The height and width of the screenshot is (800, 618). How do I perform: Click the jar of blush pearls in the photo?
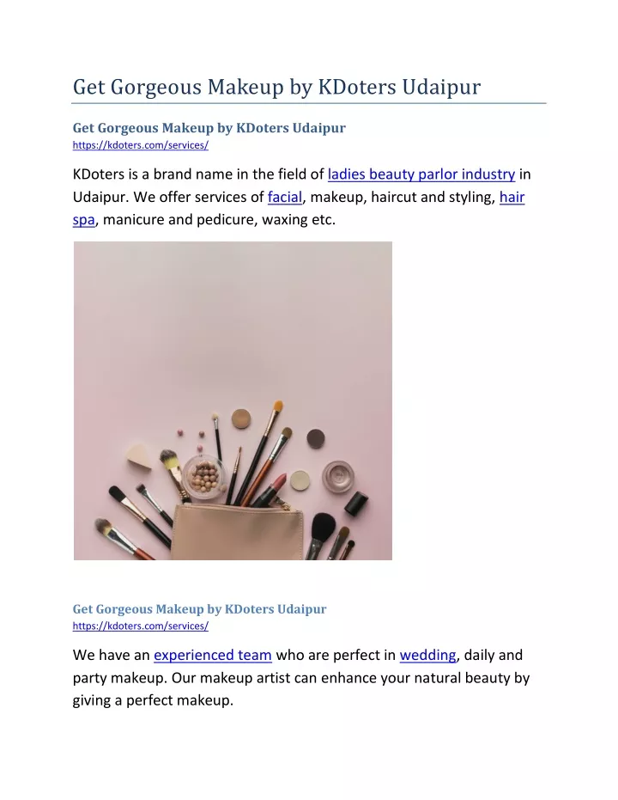(x=203, y=474)
